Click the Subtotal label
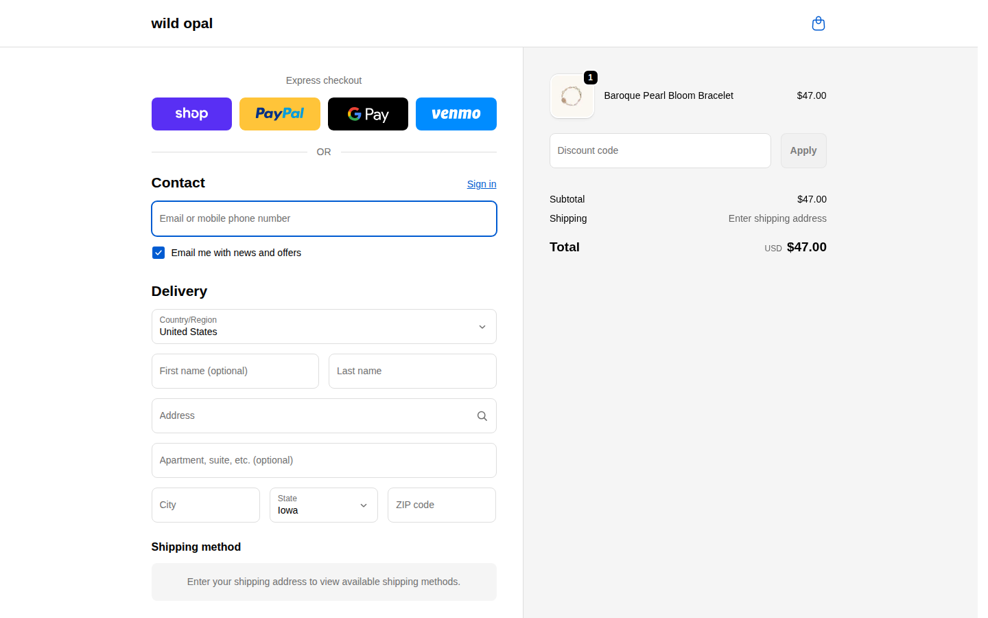Viewport: 988px width, 618px height. pos(567,199)
